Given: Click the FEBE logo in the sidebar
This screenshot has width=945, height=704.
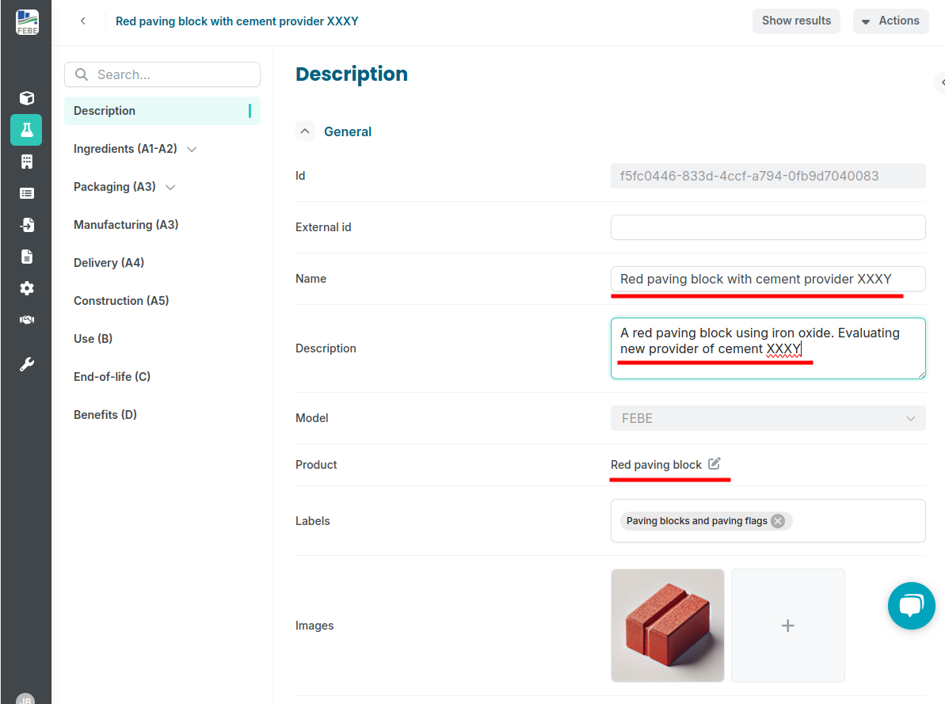Looking at the screenshot, I should tap(26, 21).
